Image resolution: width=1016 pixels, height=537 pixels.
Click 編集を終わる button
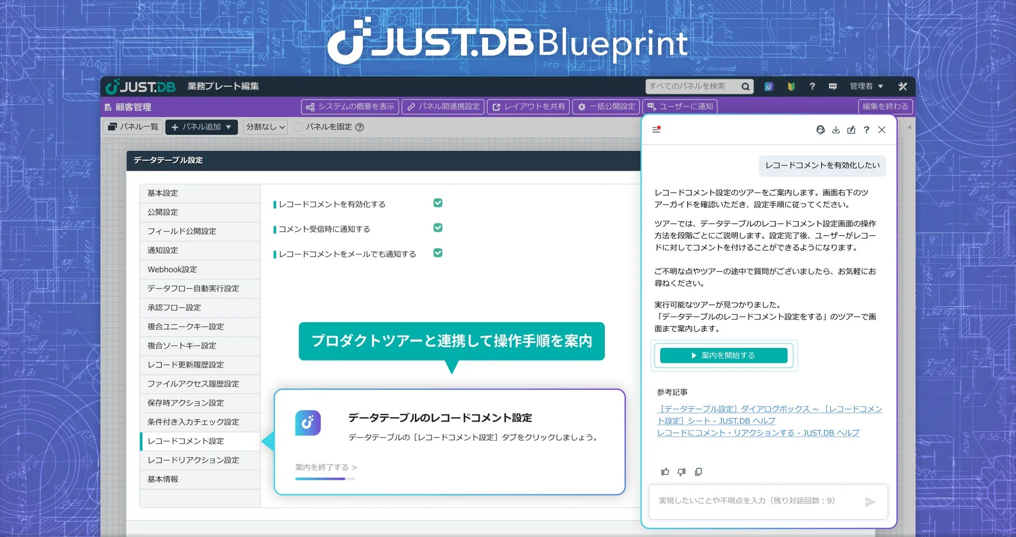click(x=885, y=107)
